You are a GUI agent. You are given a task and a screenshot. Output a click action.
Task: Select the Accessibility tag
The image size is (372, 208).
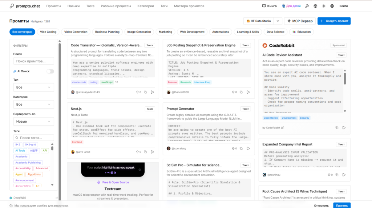pyautogui.click(x=23, y=168)
